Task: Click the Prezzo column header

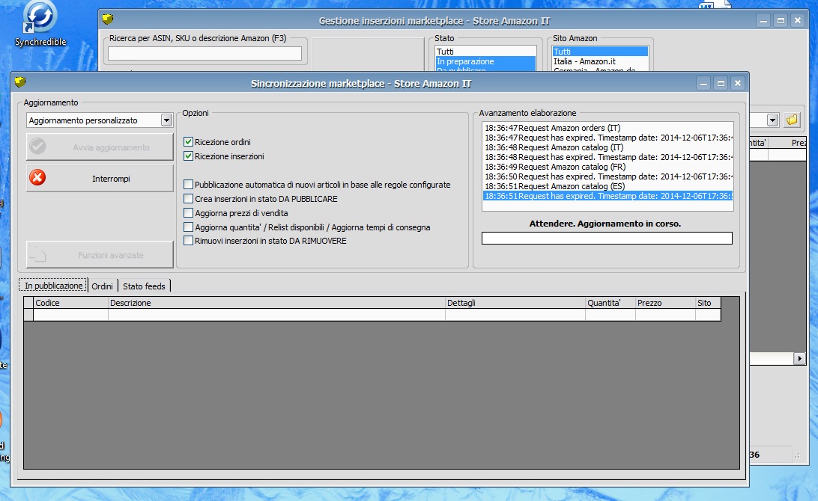Action: tap(665, 303)
